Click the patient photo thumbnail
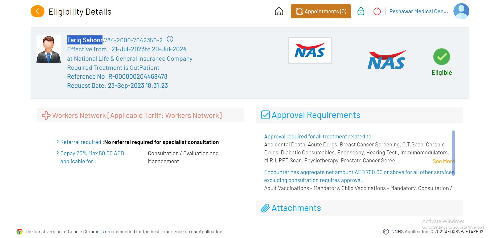 (48, 49)
